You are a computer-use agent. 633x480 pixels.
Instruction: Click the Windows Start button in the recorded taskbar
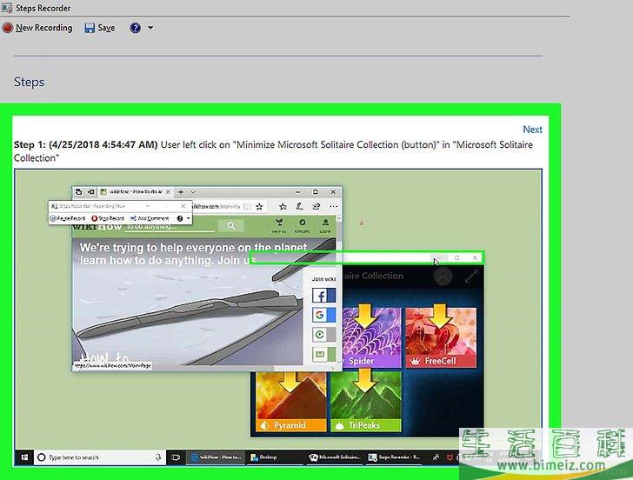tap(24, 457)
